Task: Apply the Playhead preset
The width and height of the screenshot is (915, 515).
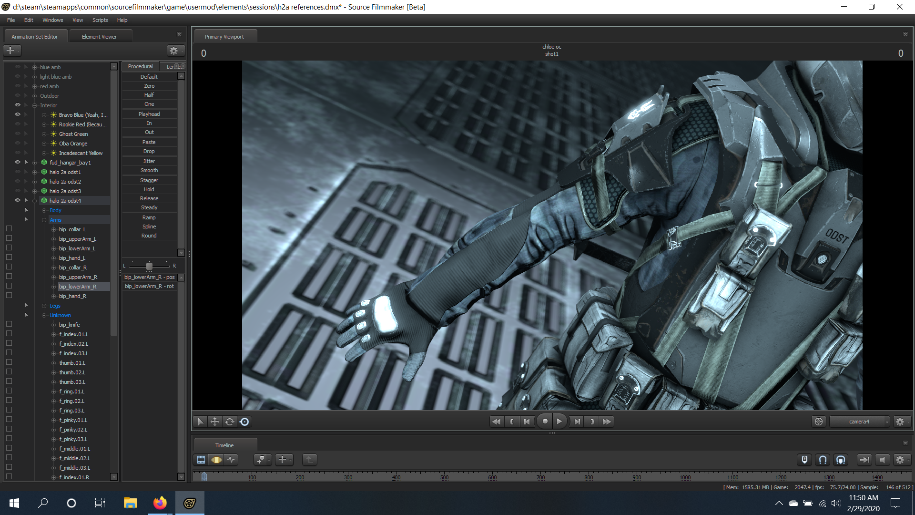Action: [x=149, y=114]
